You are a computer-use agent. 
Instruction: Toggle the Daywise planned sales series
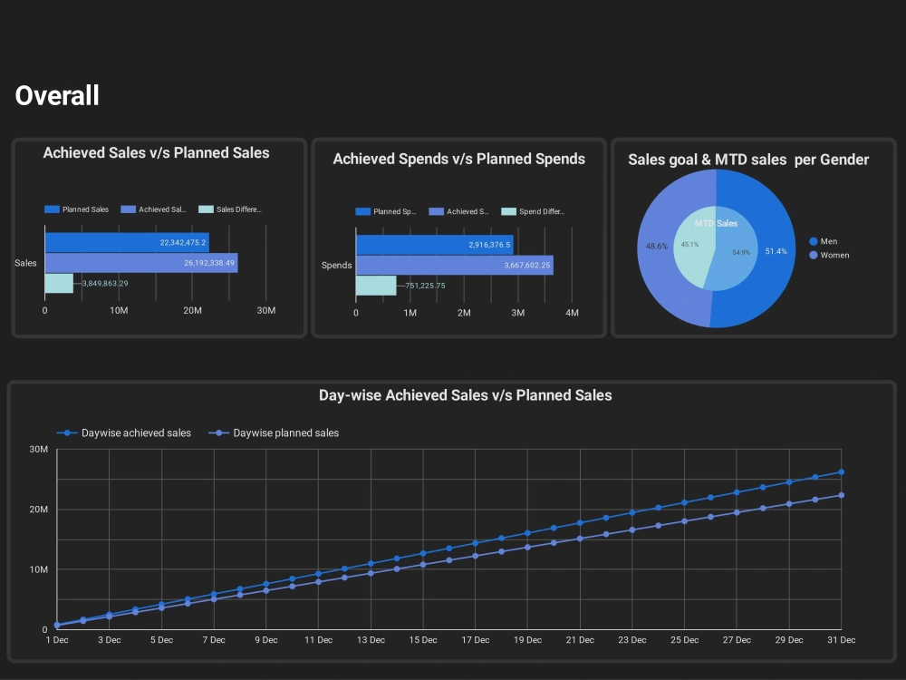(x=220, y=432)
